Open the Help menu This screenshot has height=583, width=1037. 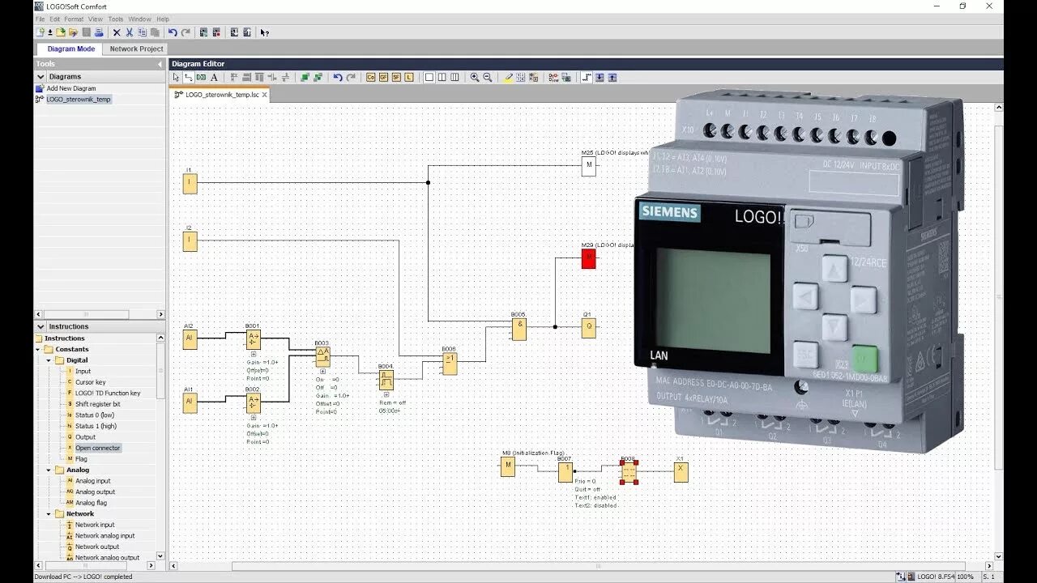click(x=163, y=19)
